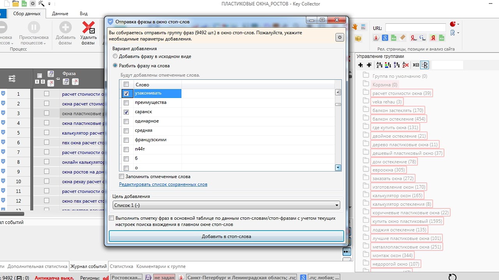
Task: Click the A-Z sort groups icon
Action: pos(379,65)
